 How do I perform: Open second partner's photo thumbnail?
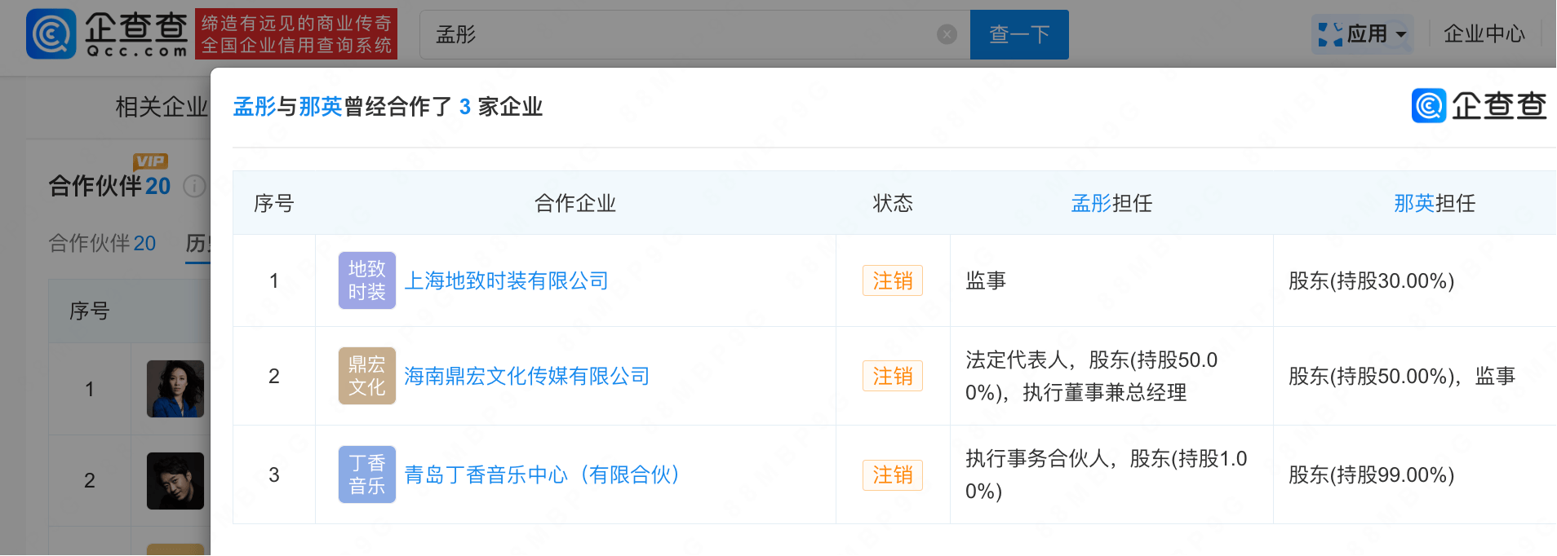(x=175, y=481)
